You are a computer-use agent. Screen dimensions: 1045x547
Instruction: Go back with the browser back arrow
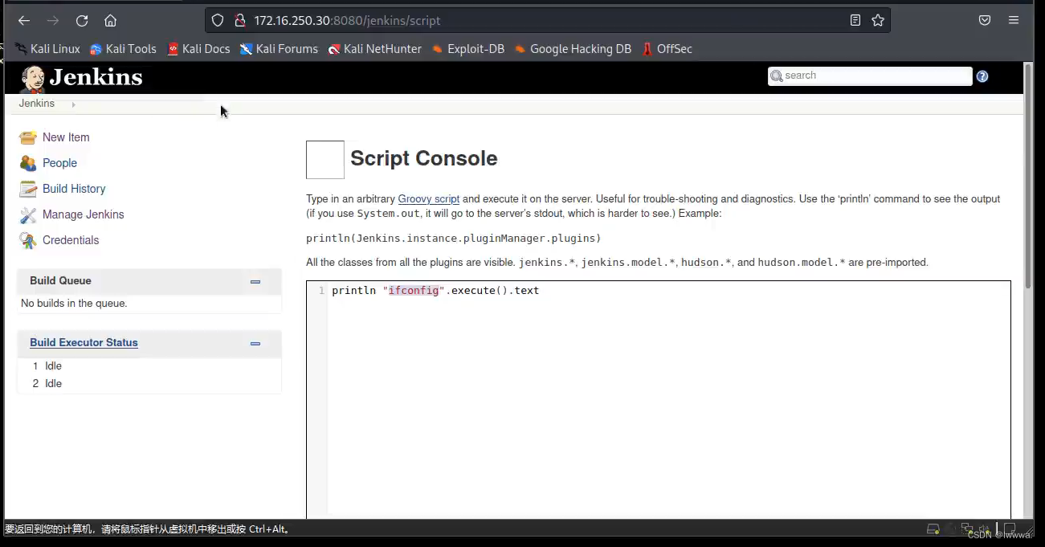pyautogui.click(x=24, y=21)
